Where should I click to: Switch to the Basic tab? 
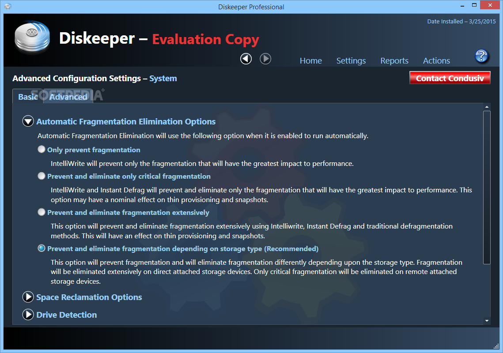pyautogui.click(x=28, y=97)
